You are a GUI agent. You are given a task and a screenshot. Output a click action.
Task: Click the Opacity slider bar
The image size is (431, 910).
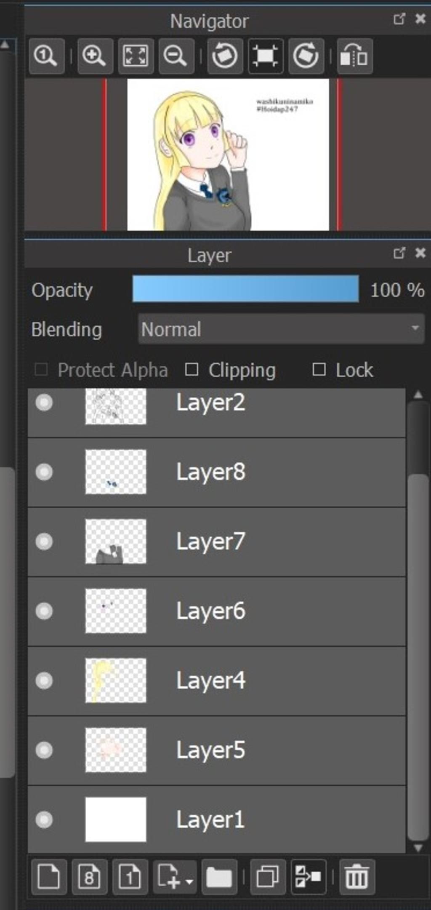(246, 289)
